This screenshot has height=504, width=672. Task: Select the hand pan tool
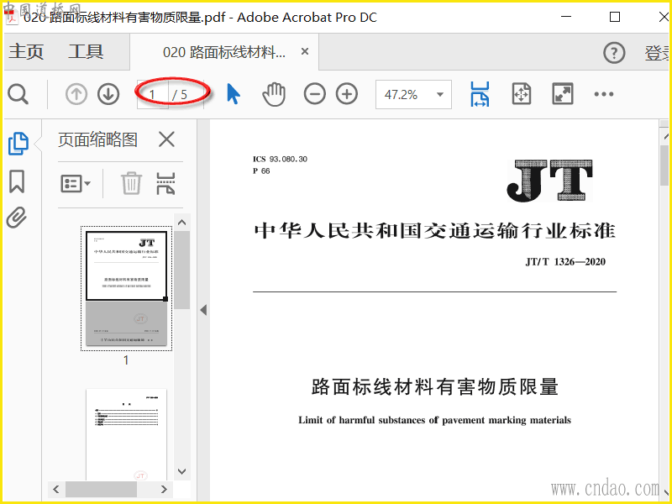pyautogui.click(x=274, y=94)
